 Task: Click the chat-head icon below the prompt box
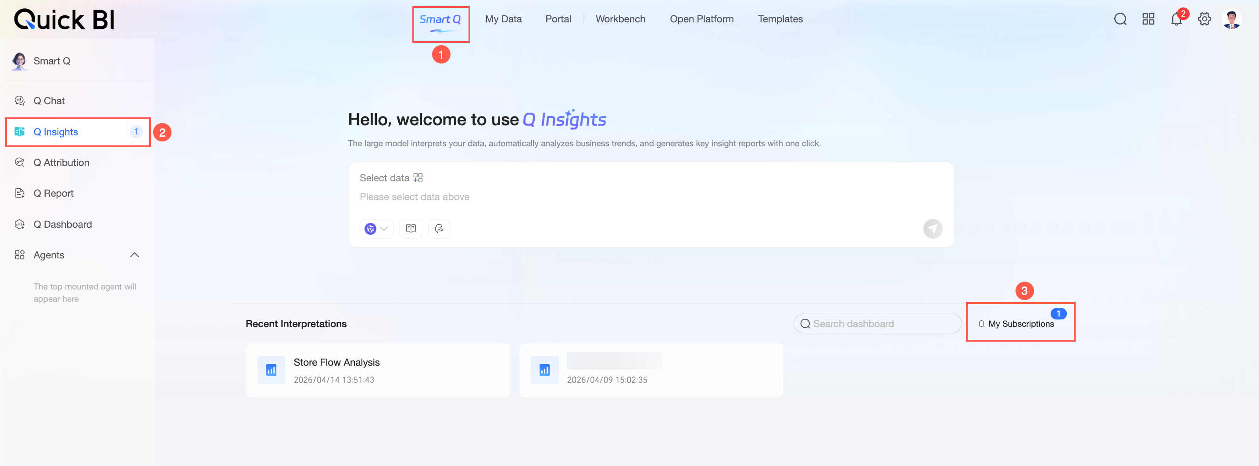(x=439, y=228)
